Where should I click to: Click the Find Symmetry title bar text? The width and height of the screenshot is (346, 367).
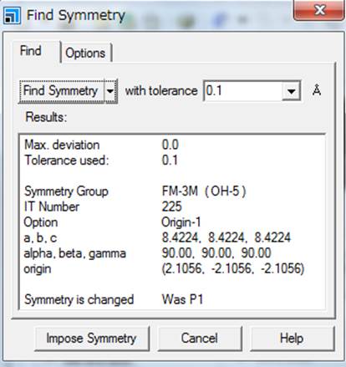pyautogui.click(x=76, y=15)
